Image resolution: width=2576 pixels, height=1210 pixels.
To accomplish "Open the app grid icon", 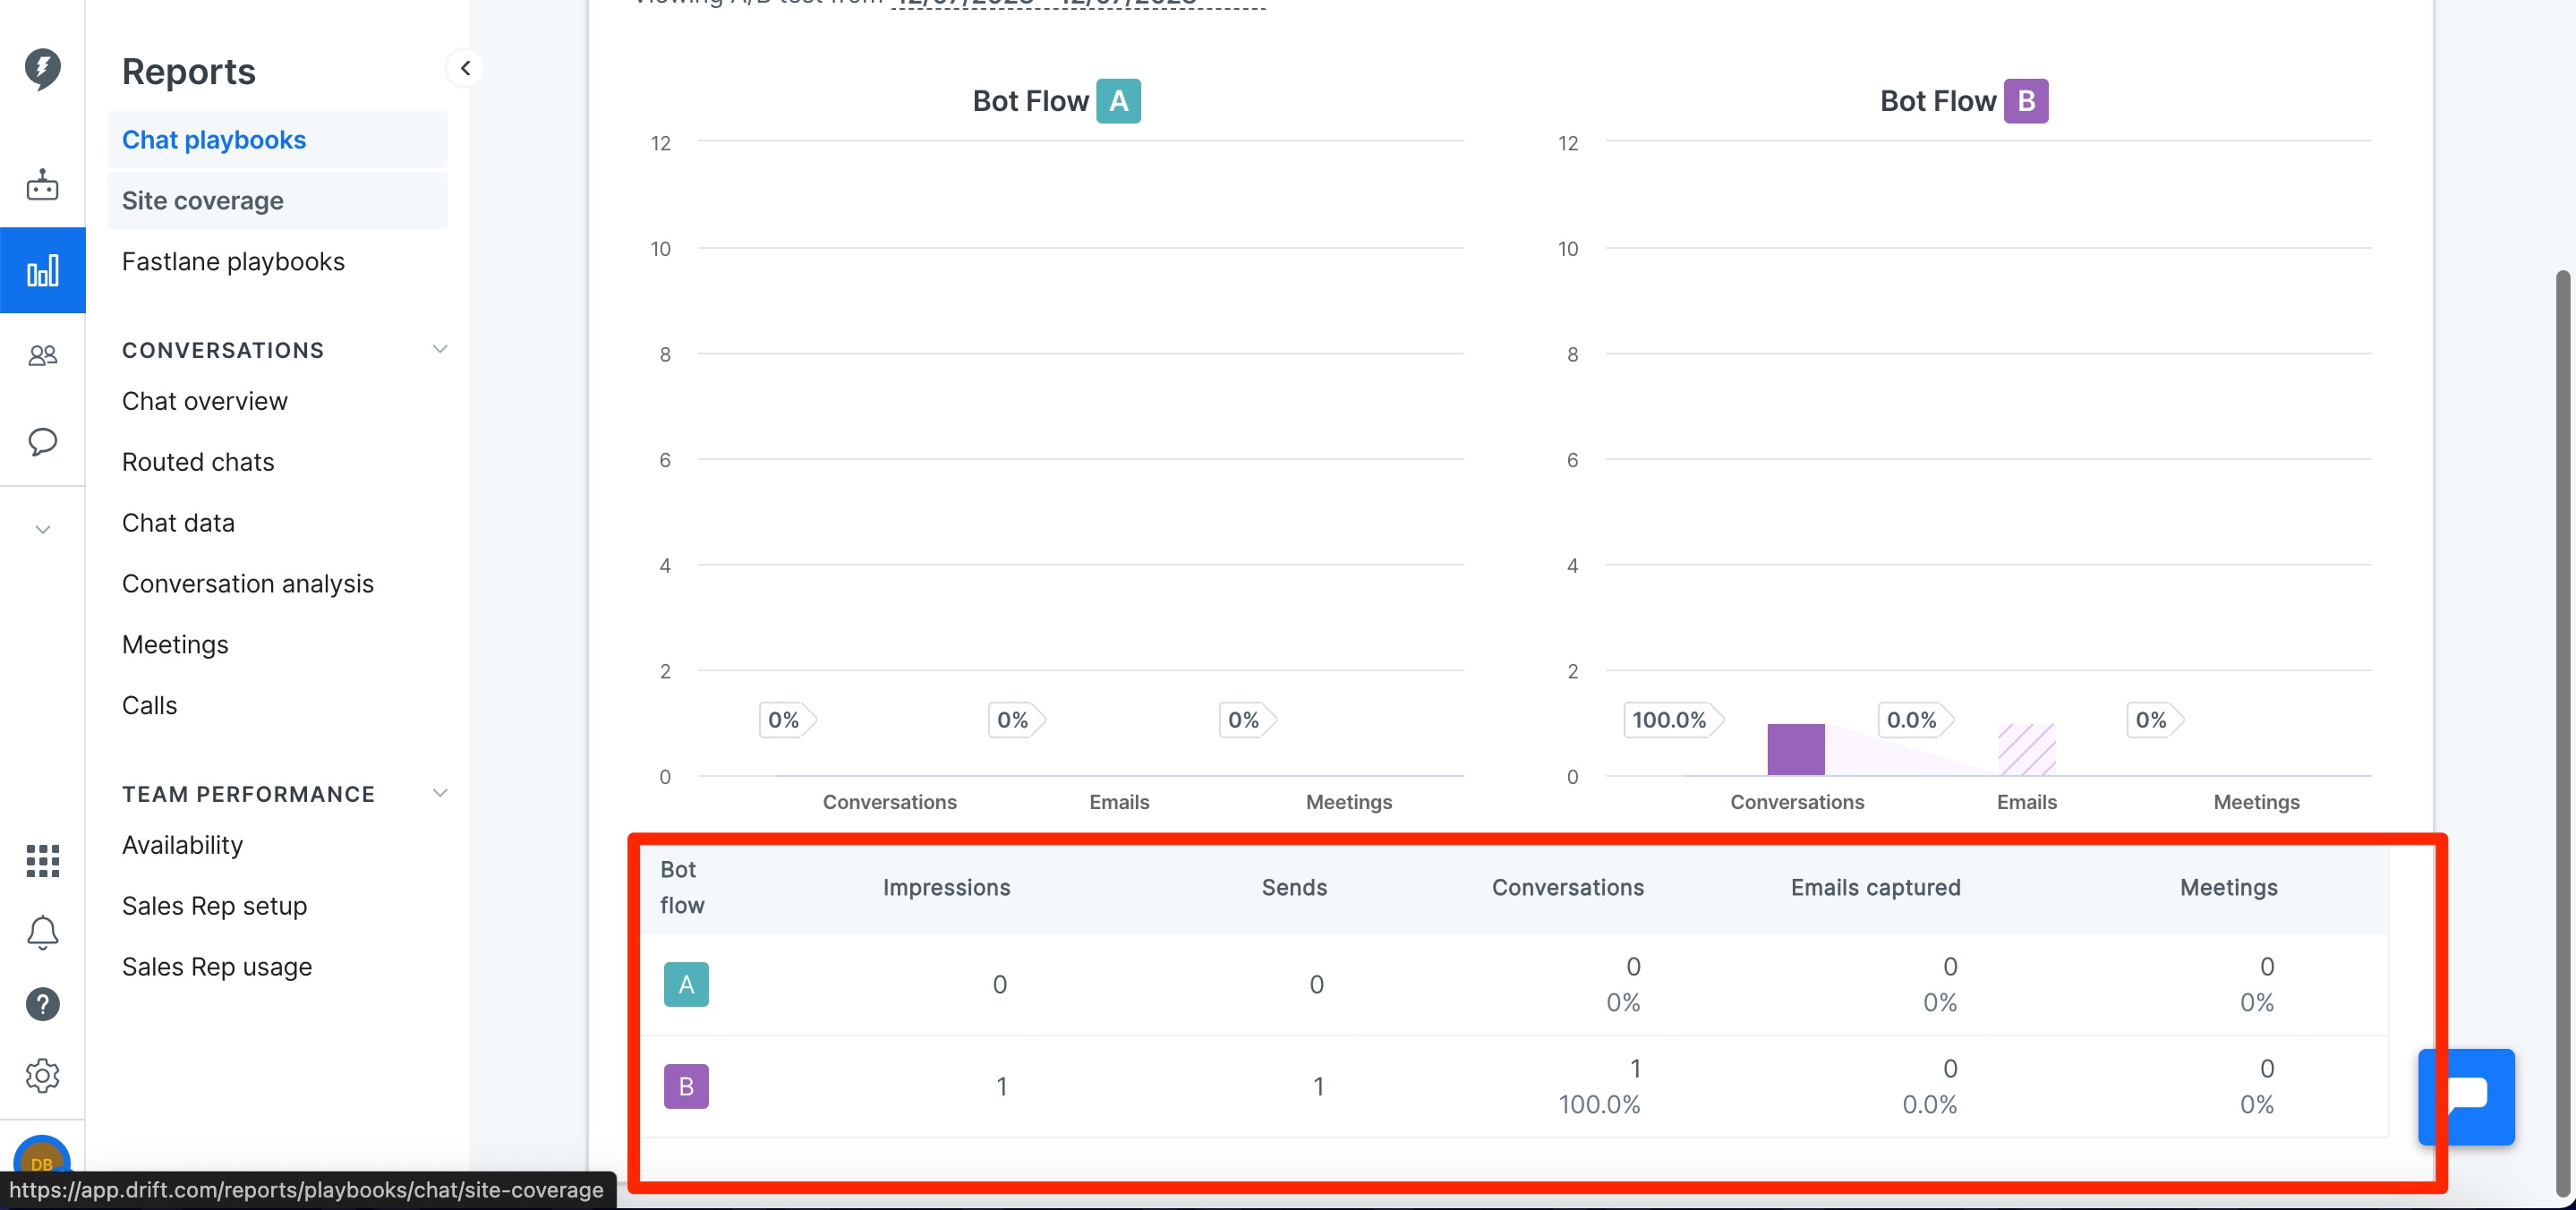I will (x=42, y=860).
